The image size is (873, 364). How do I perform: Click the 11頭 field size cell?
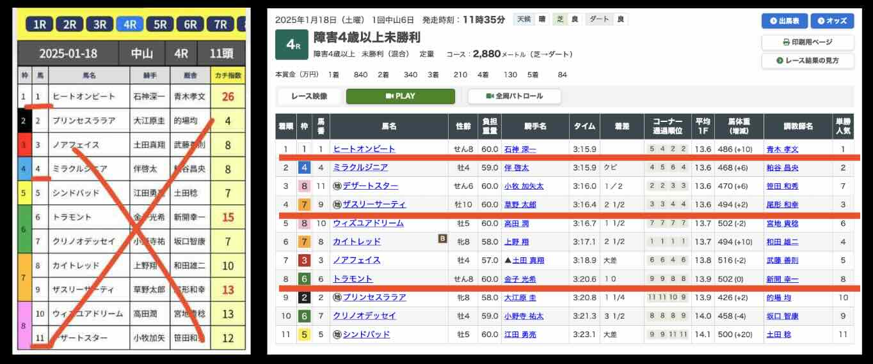[221, 54]
